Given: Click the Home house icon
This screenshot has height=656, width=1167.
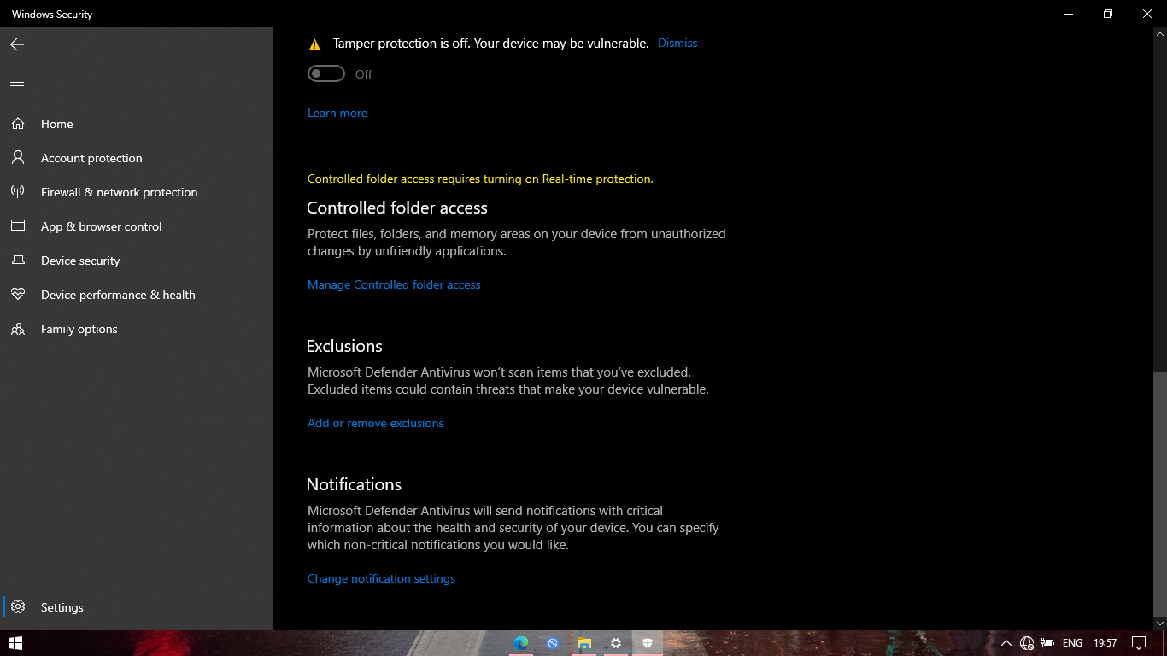Looking at the screenshot, I should [x=17, y=124].
